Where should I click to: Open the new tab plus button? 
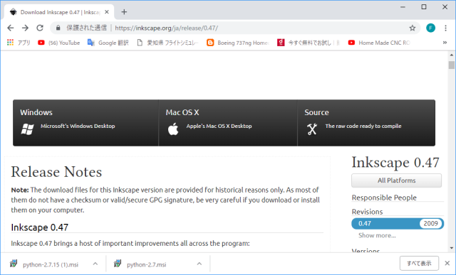point(124,12)
